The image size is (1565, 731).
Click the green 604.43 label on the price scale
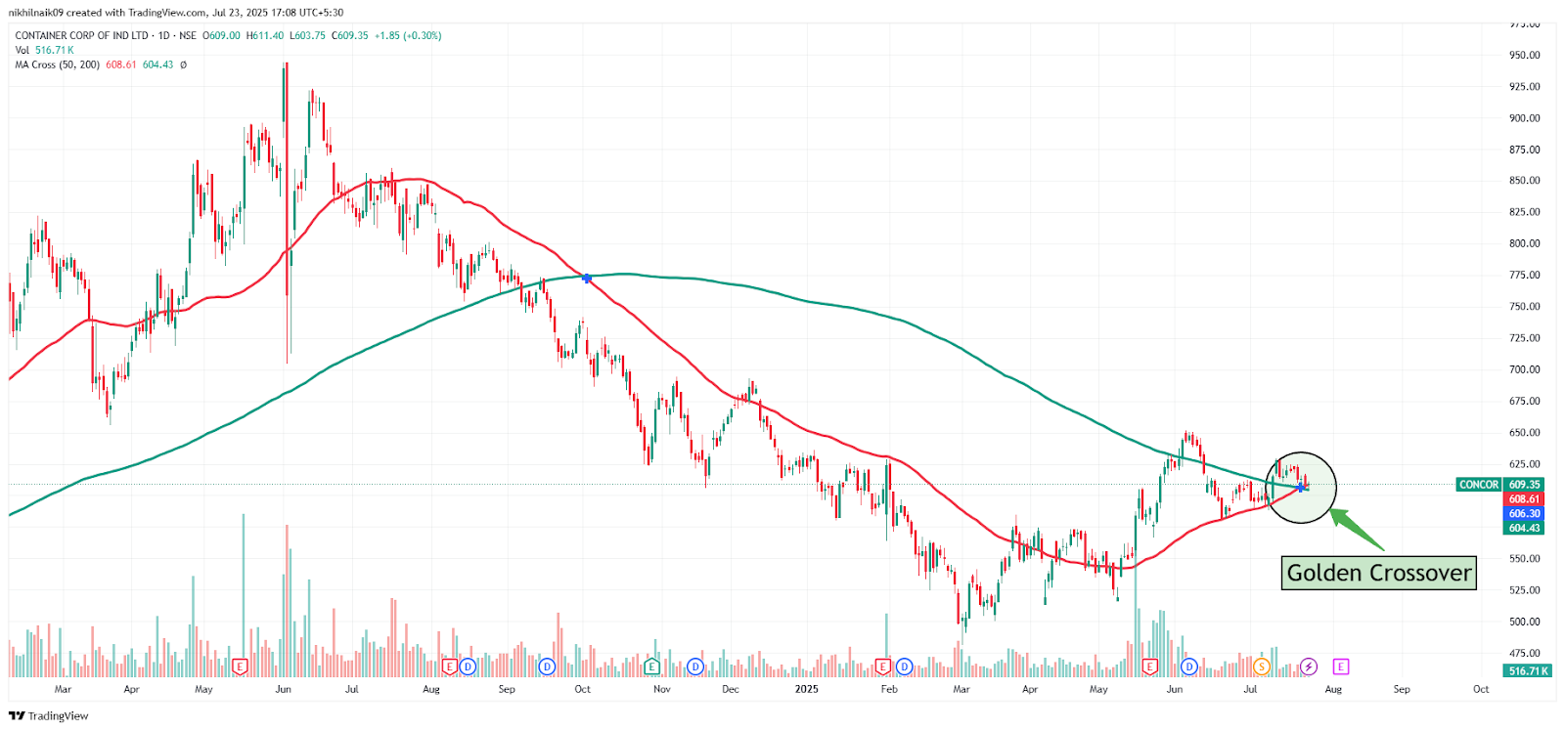tap(1524, 529)
